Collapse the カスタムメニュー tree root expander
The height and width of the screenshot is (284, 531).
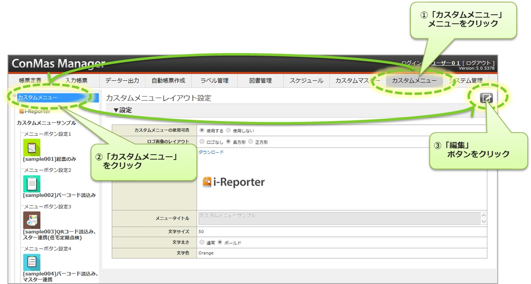coord(14,95)
